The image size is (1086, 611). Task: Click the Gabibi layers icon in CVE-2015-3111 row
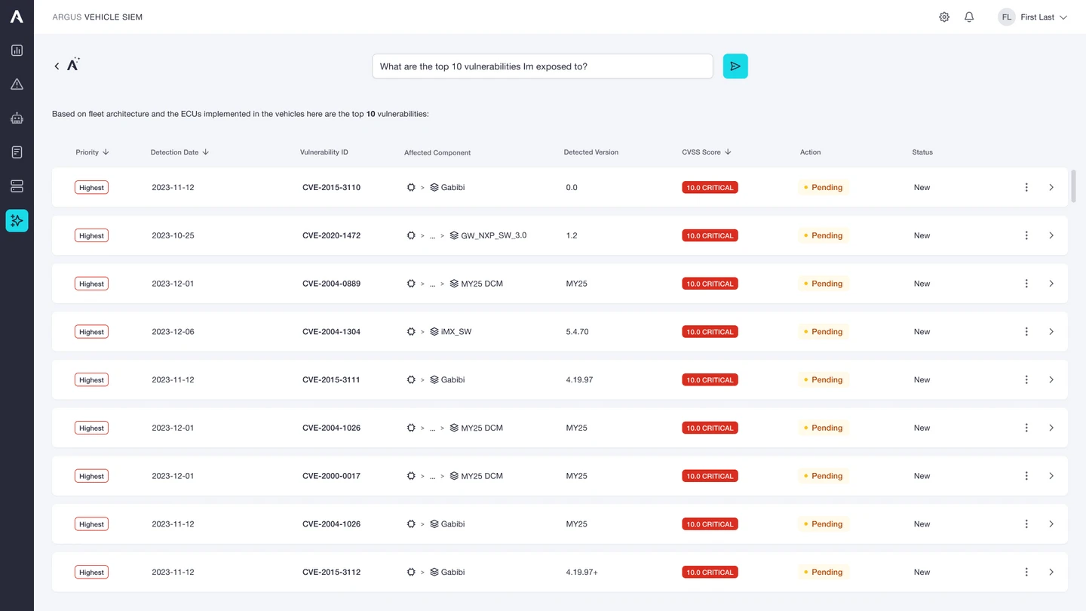click(x=434, y=379)
